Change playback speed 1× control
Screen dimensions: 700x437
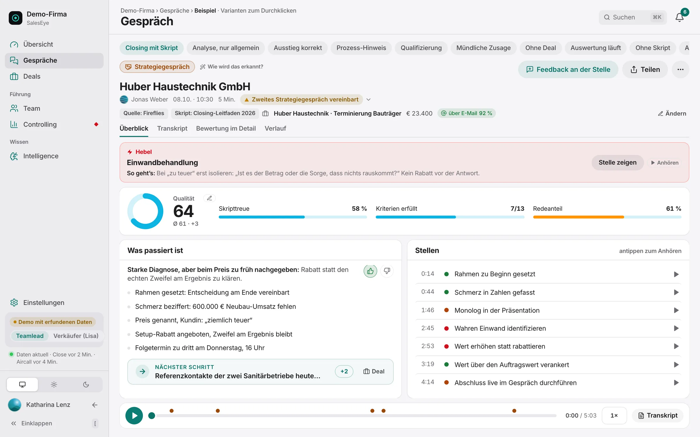click(x=614, y=415)
